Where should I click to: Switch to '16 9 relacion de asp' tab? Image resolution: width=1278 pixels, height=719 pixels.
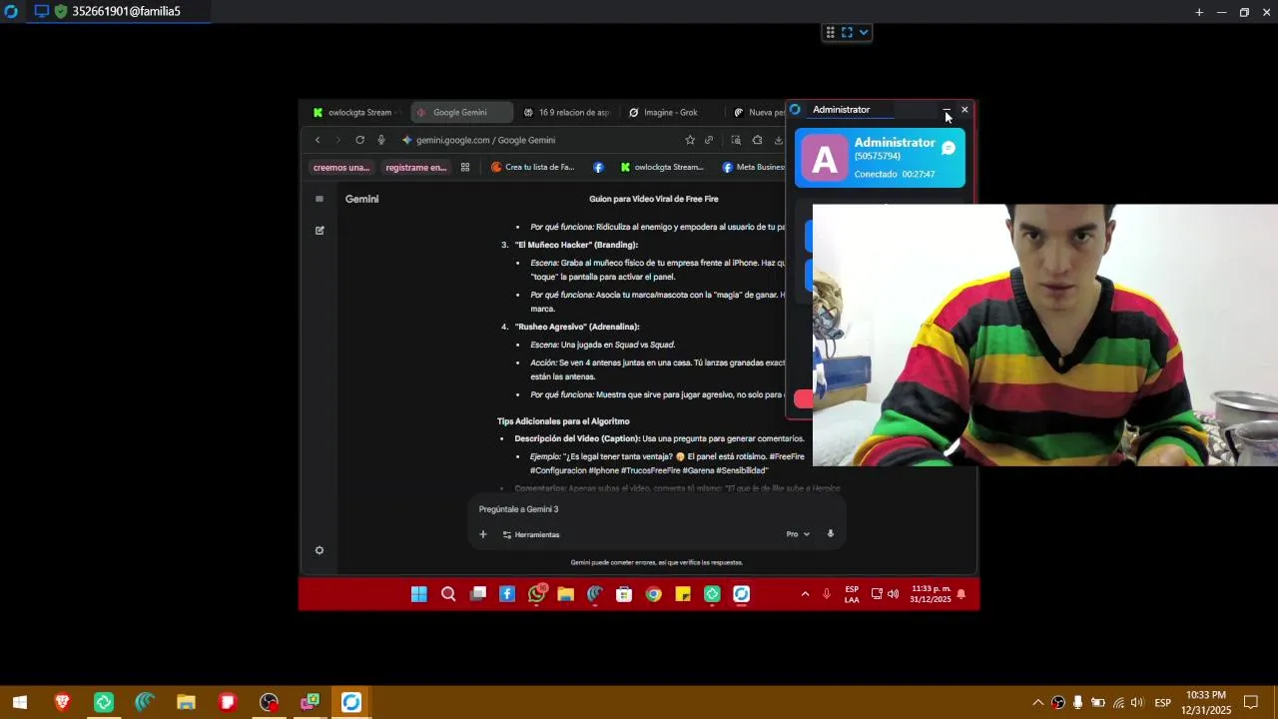click(566, 112)
